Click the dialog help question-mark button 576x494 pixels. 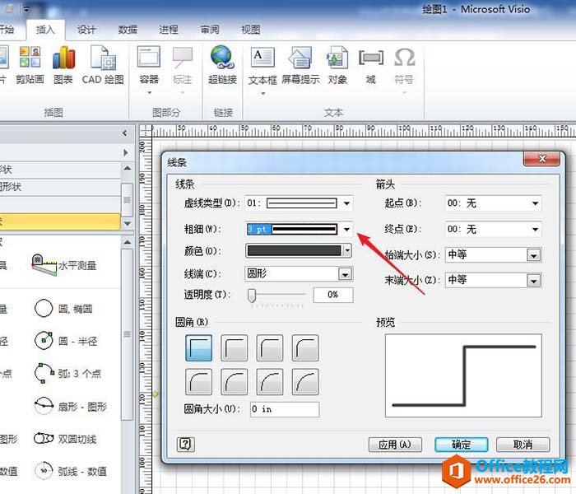click(x=186, y=445)
